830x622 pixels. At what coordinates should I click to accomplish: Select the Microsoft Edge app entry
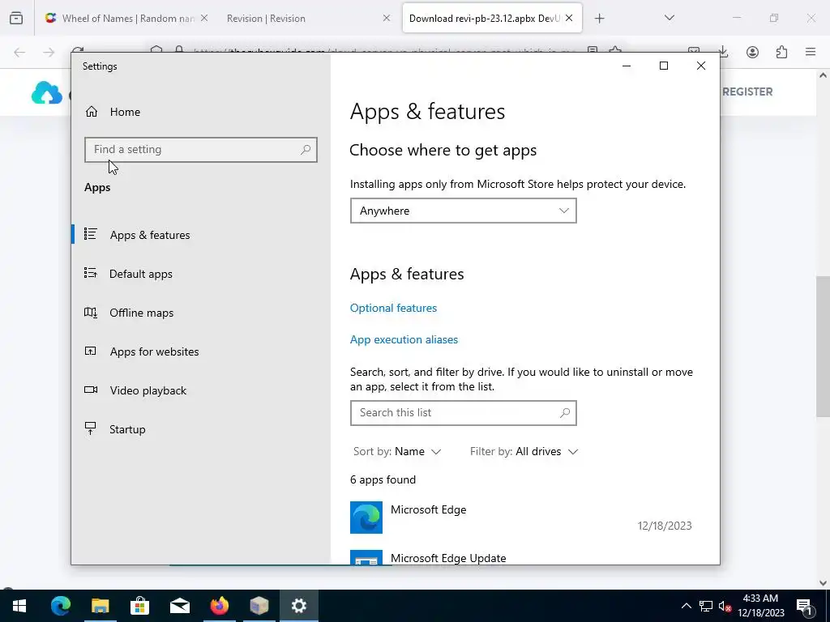point(521,518)
